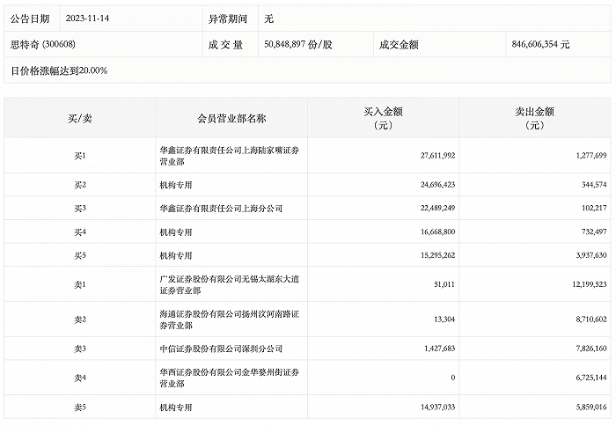Viewport: 616px width, 426px height.
Task: Click the stock name 思特奇 (300608)
Action: tap(43, 43)
